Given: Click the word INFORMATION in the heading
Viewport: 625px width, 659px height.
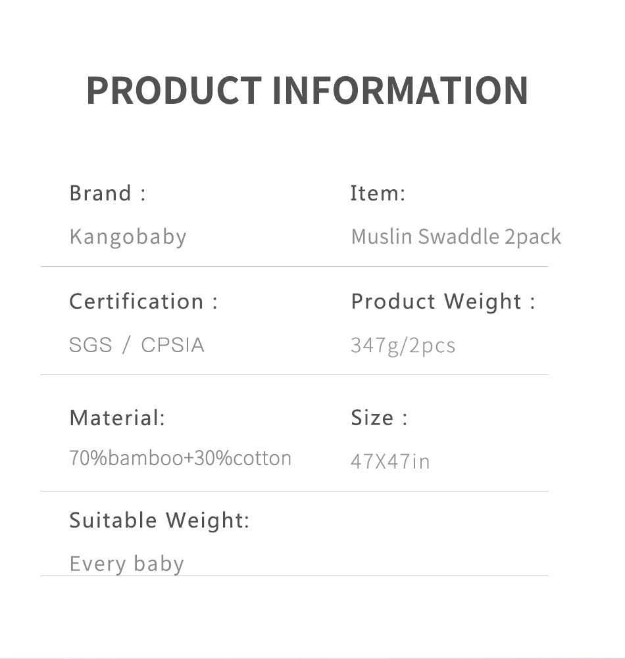Looking at the screenshot, I should (400, 90).
